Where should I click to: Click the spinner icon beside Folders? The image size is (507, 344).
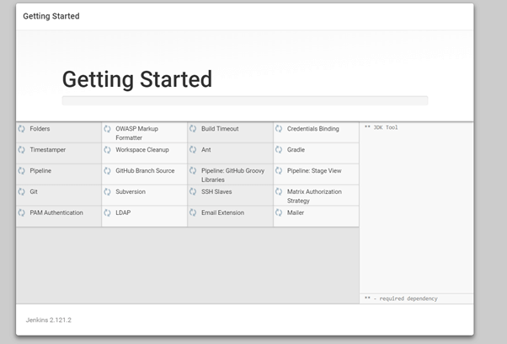click(22, 129)
